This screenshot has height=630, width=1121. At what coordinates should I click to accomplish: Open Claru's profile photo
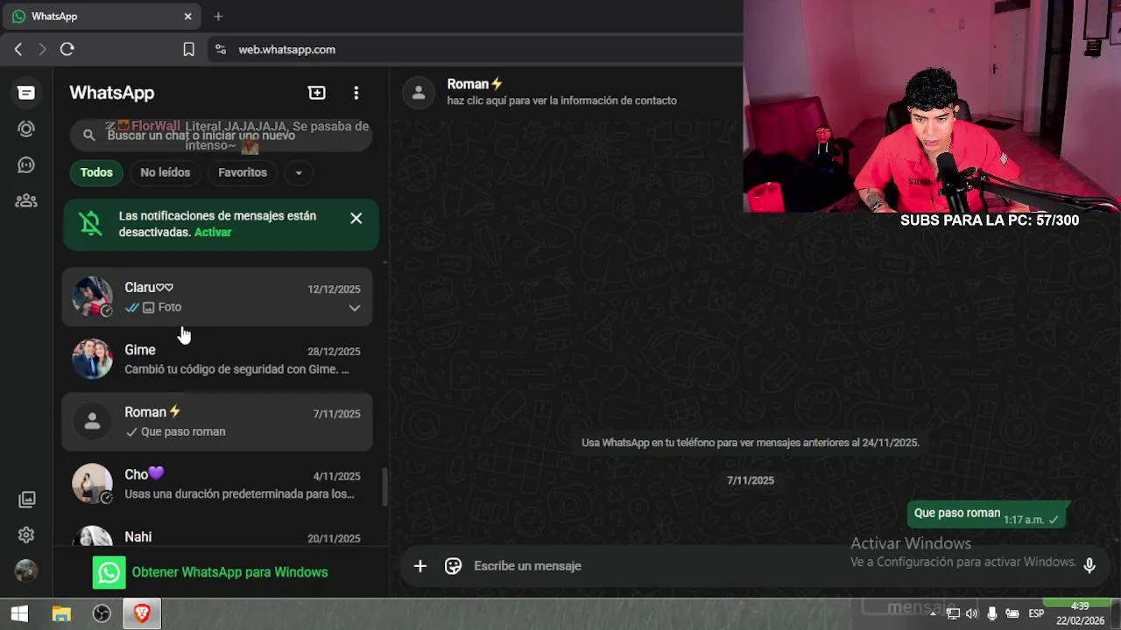pyautogui.click(x=92, y=297)
